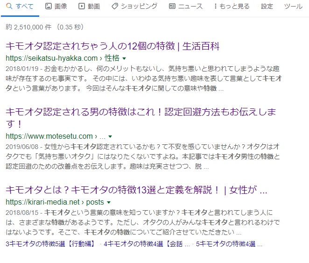
Task: Click the shopping tag icon
Action: [115, 7]
